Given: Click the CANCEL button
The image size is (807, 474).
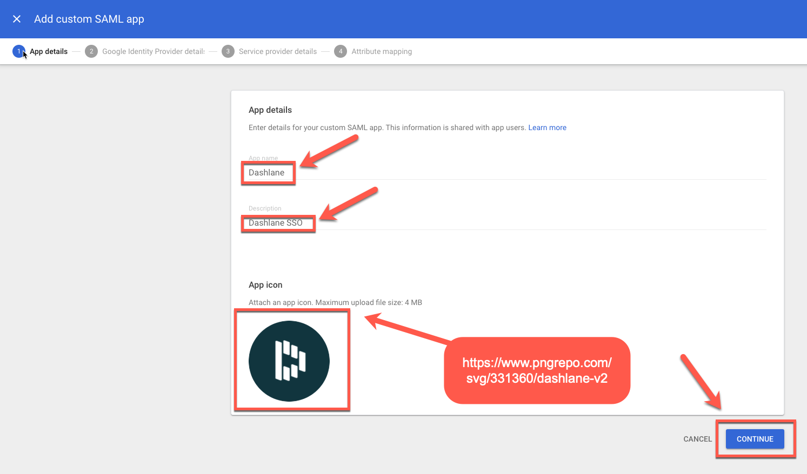Looking at the screenshot, I should pos(697,439).
